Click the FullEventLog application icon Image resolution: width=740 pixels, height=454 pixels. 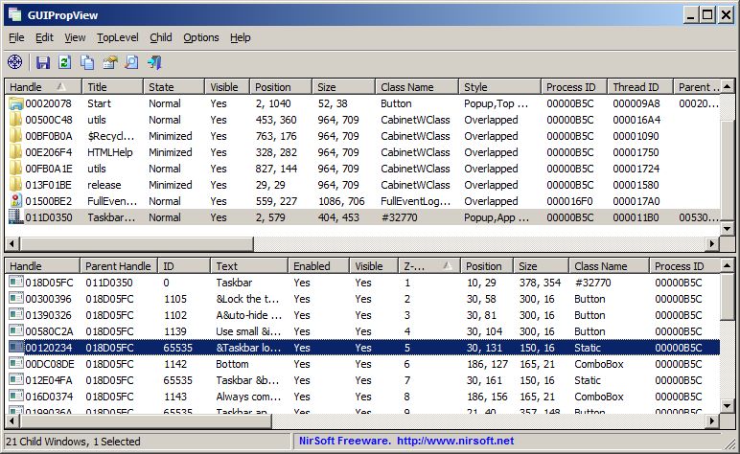16,201
